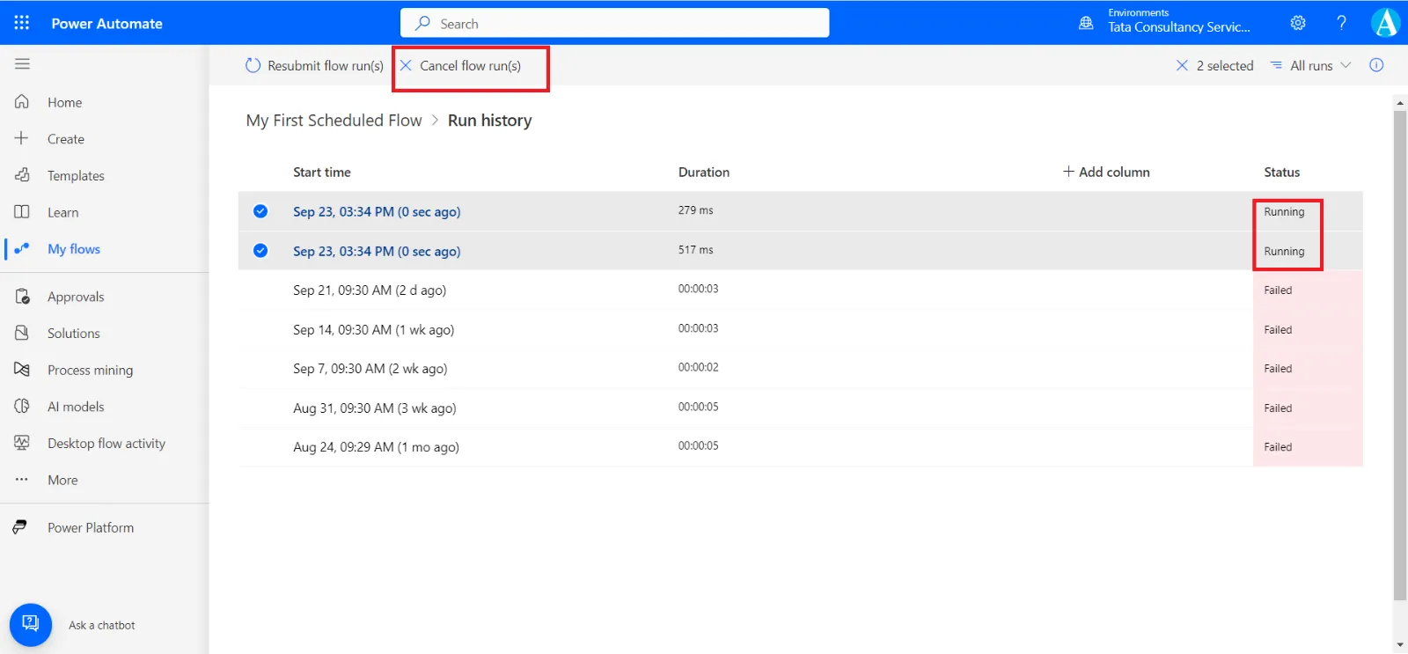Image resolution: width=1408 pixels, height=654 pixels.
Task: Click Cancel flow run(s)
Action: point(460,65)
